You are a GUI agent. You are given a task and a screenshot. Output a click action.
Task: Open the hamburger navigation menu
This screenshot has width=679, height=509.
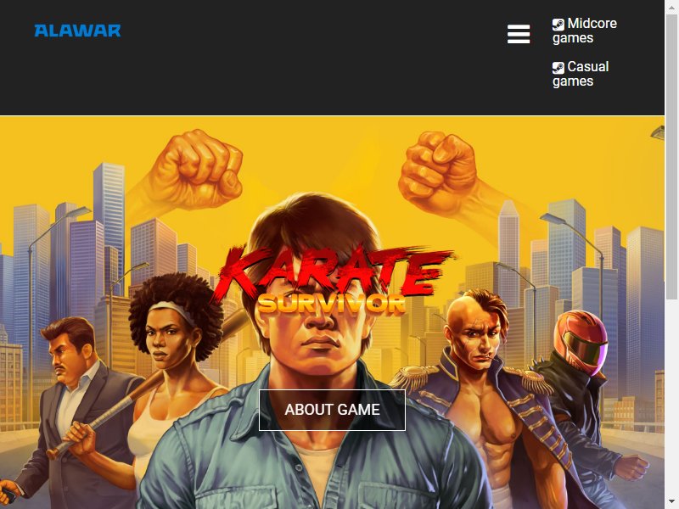coord(519,34)
